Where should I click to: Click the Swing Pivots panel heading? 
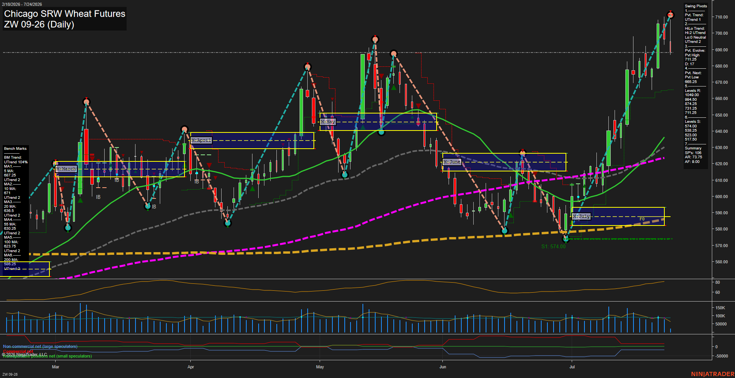pos(696,6)
